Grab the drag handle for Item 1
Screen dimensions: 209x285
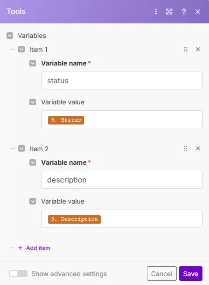pyautogui.click(x=186, y=49)
